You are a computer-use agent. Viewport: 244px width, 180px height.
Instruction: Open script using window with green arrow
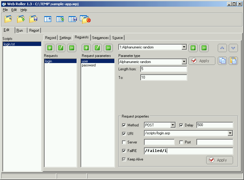pos(60,19)
